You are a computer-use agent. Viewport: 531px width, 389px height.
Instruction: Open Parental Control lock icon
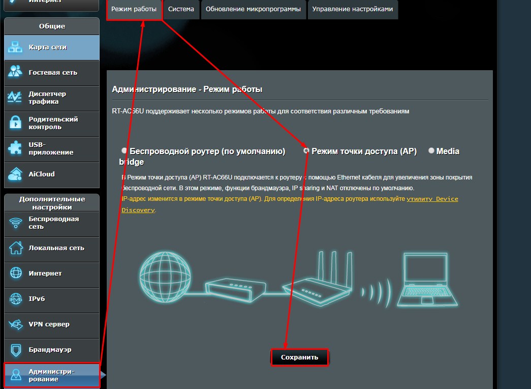[15, 123]
